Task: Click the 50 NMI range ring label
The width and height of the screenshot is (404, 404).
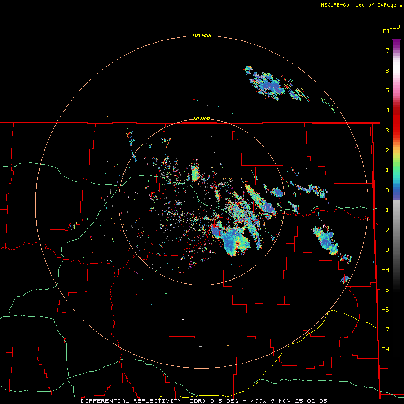Action: point(202,119)
